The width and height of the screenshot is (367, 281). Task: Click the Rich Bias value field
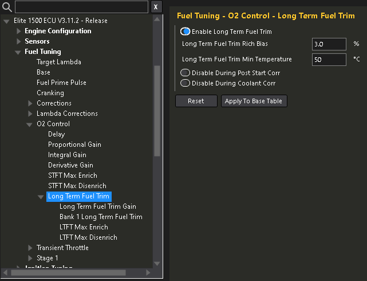pos(329,44)
